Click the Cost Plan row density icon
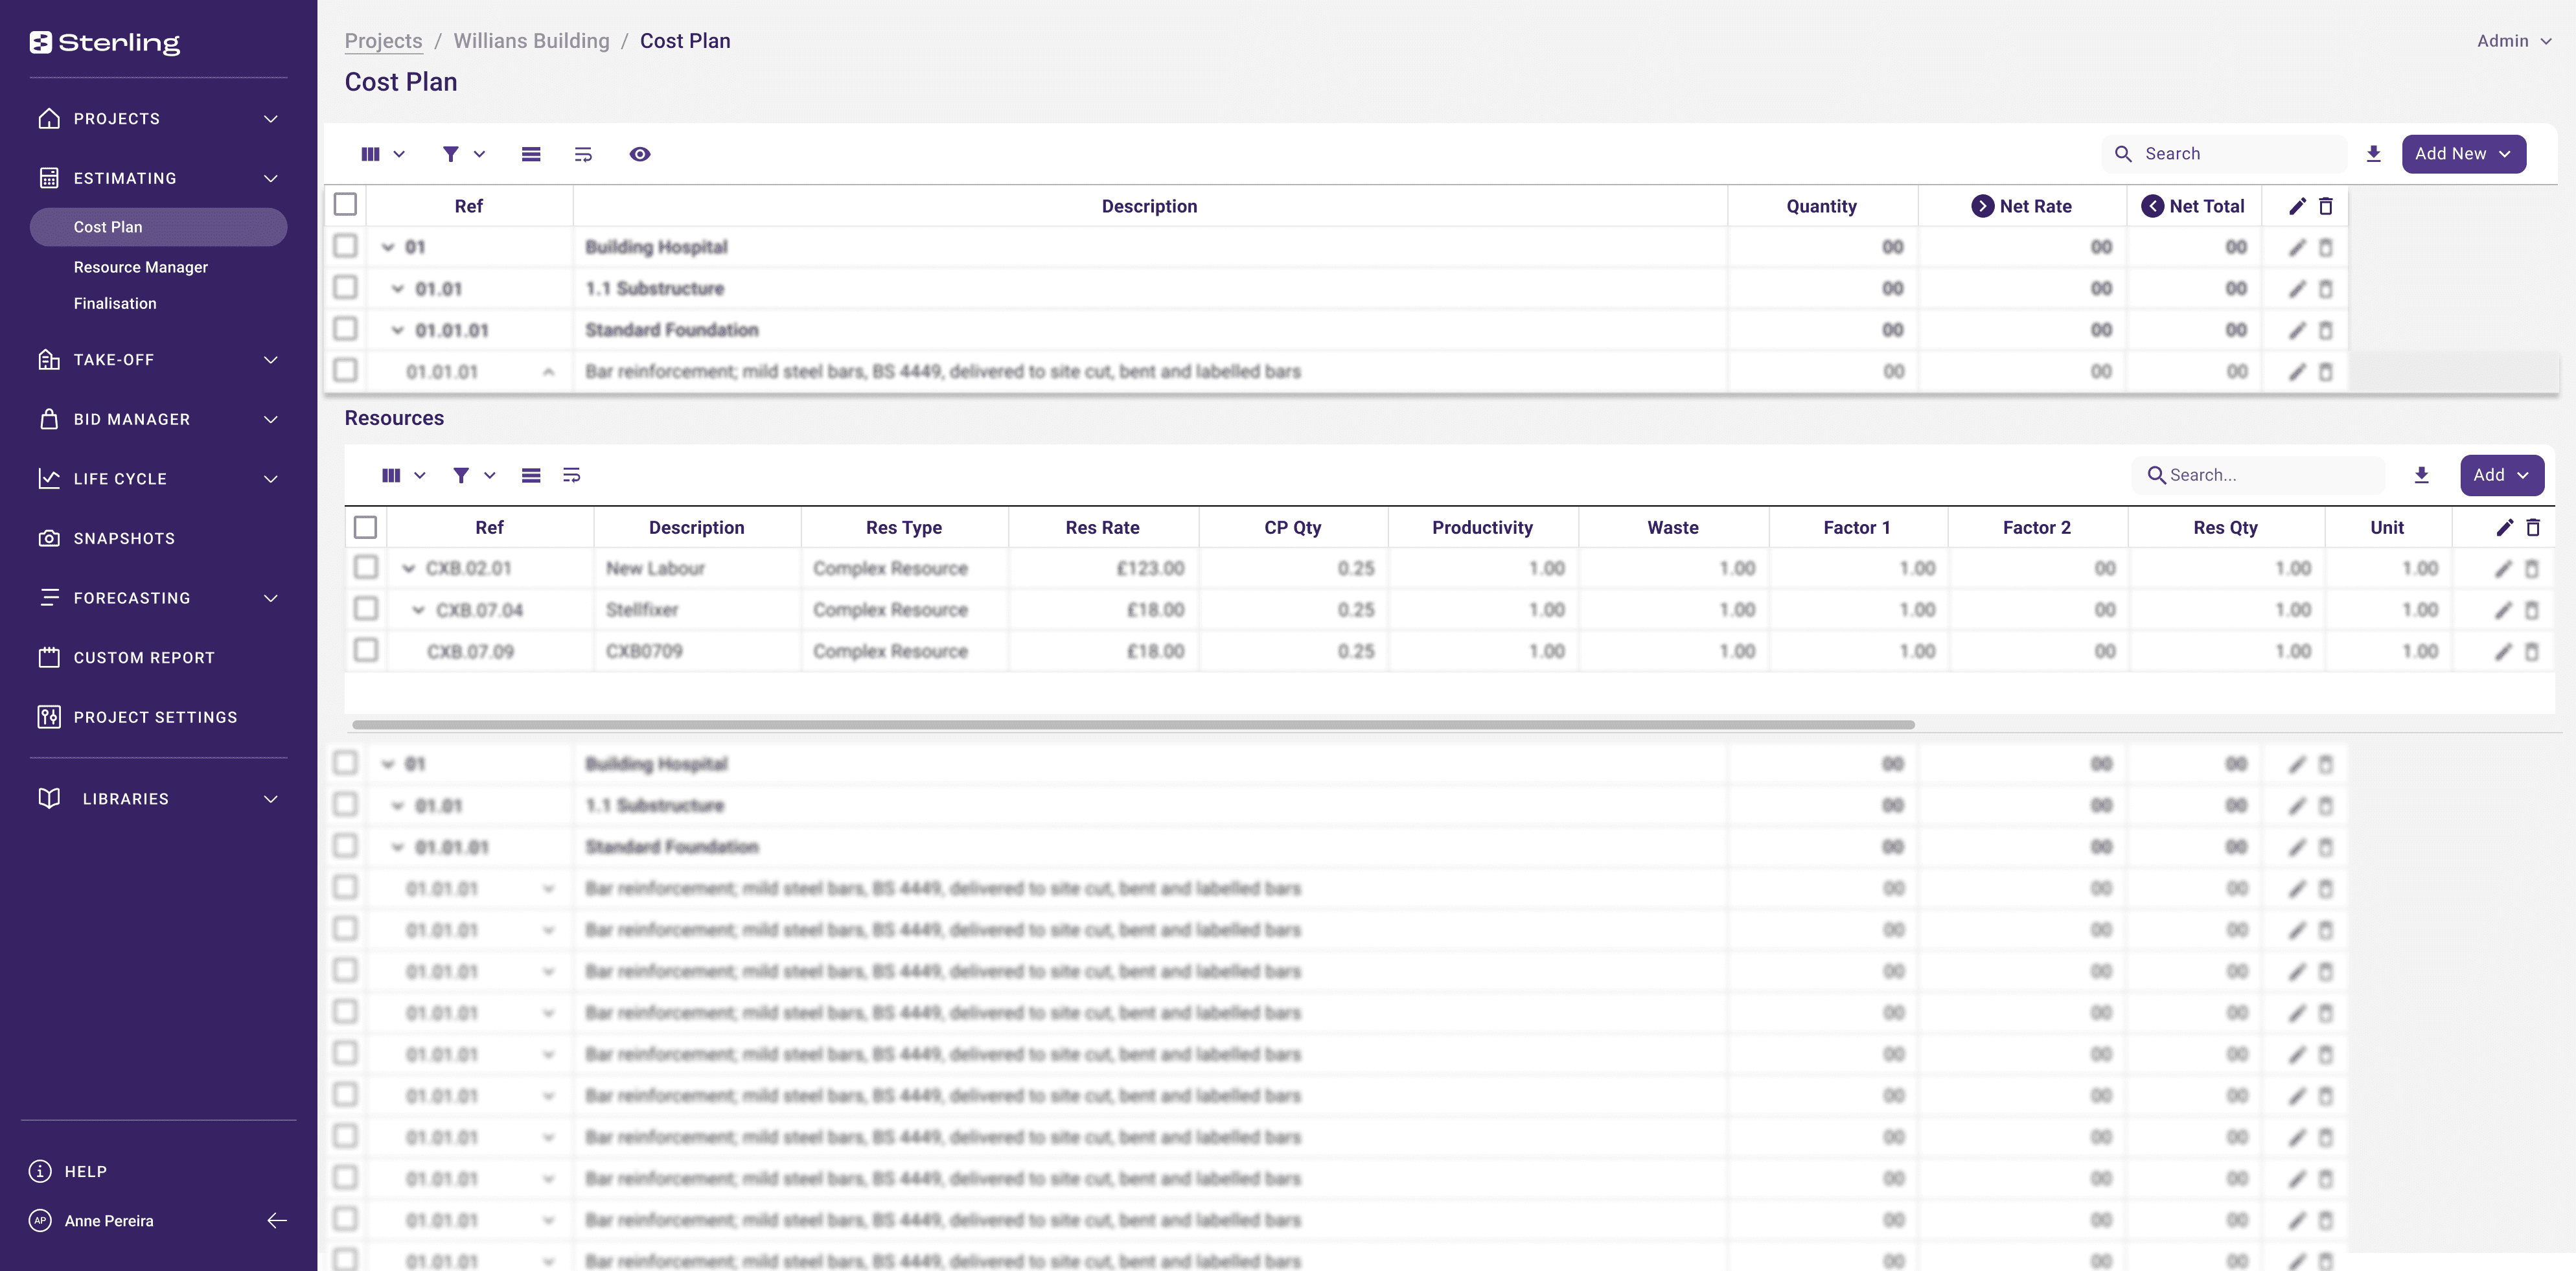The width and height of the screenshot is (2576, 1271). click(531, 154)
